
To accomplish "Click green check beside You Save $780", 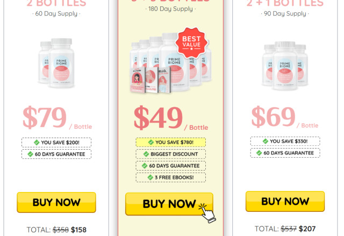I will (x=151, y=142).
